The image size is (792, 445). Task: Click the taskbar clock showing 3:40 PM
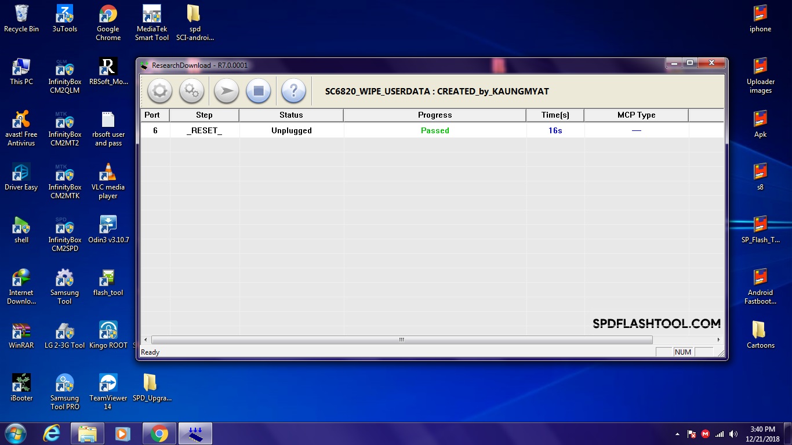click(762, 433)
